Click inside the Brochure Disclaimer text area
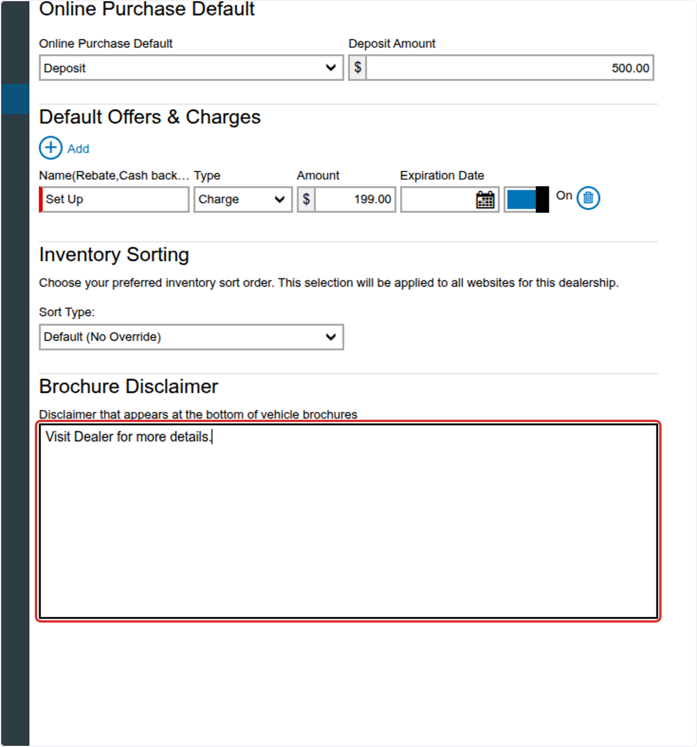The width and height of the screenshot is (697, 747). (348, 521)
